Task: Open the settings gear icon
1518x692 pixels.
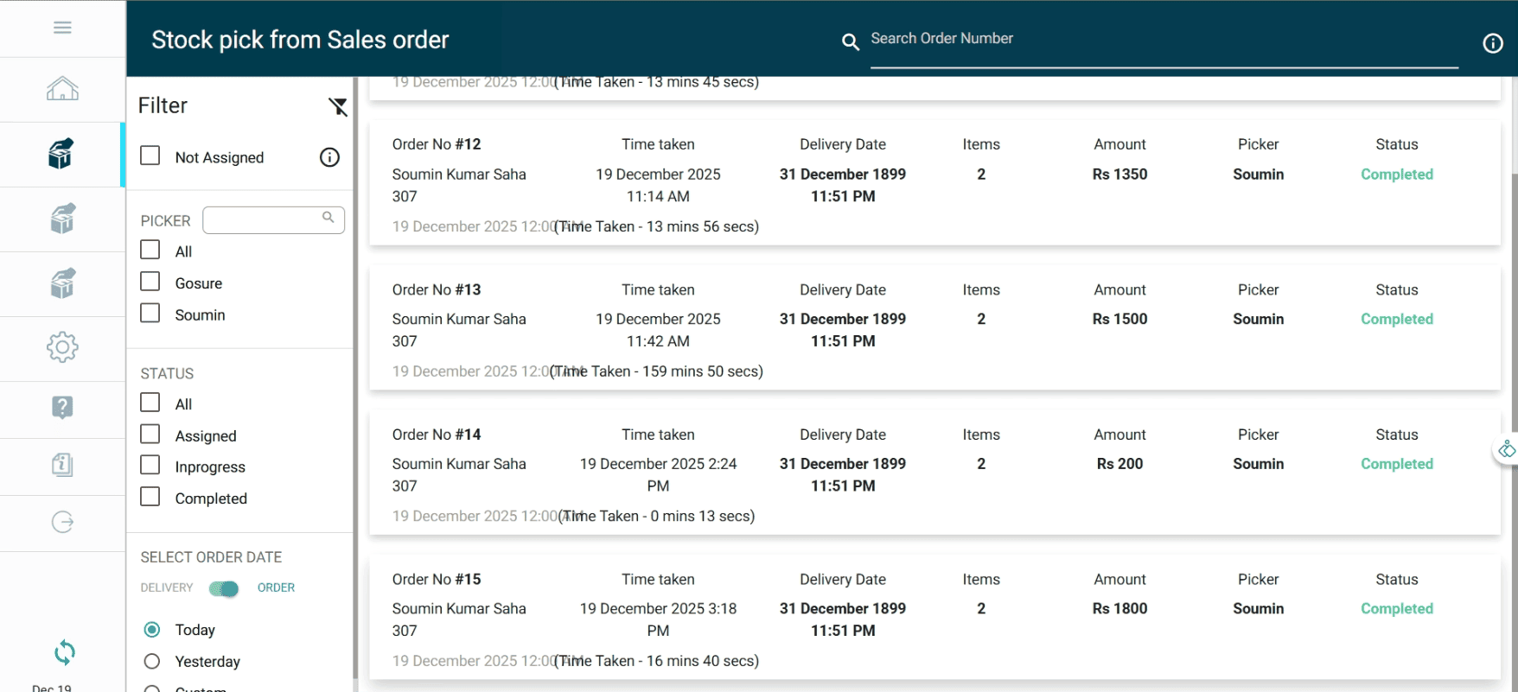Action: 62,347
